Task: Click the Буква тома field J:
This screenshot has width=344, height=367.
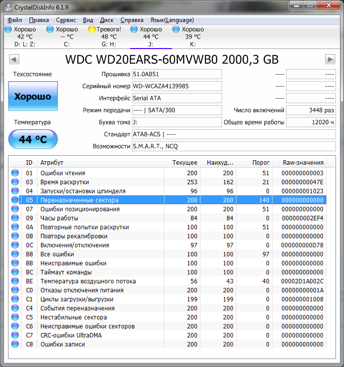Action: (x=177, y=122)
